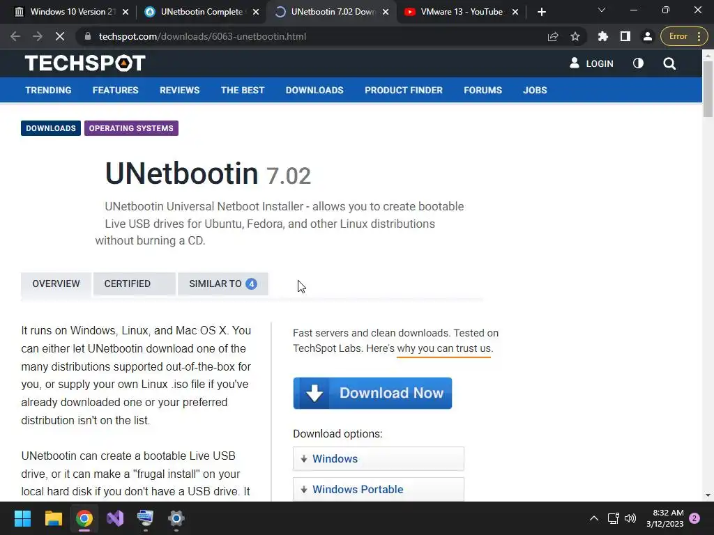Open the computer utility taskbar icon
This screenshot has height=535, width=714.
(145, 518)
